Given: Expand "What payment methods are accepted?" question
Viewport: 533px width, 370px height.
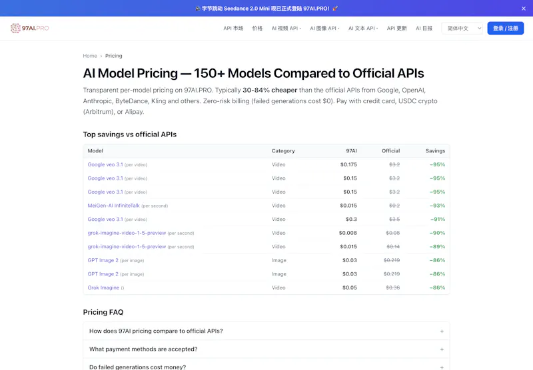Looking at the screenshot, I should pyautogui.click(x=266, y=349).
